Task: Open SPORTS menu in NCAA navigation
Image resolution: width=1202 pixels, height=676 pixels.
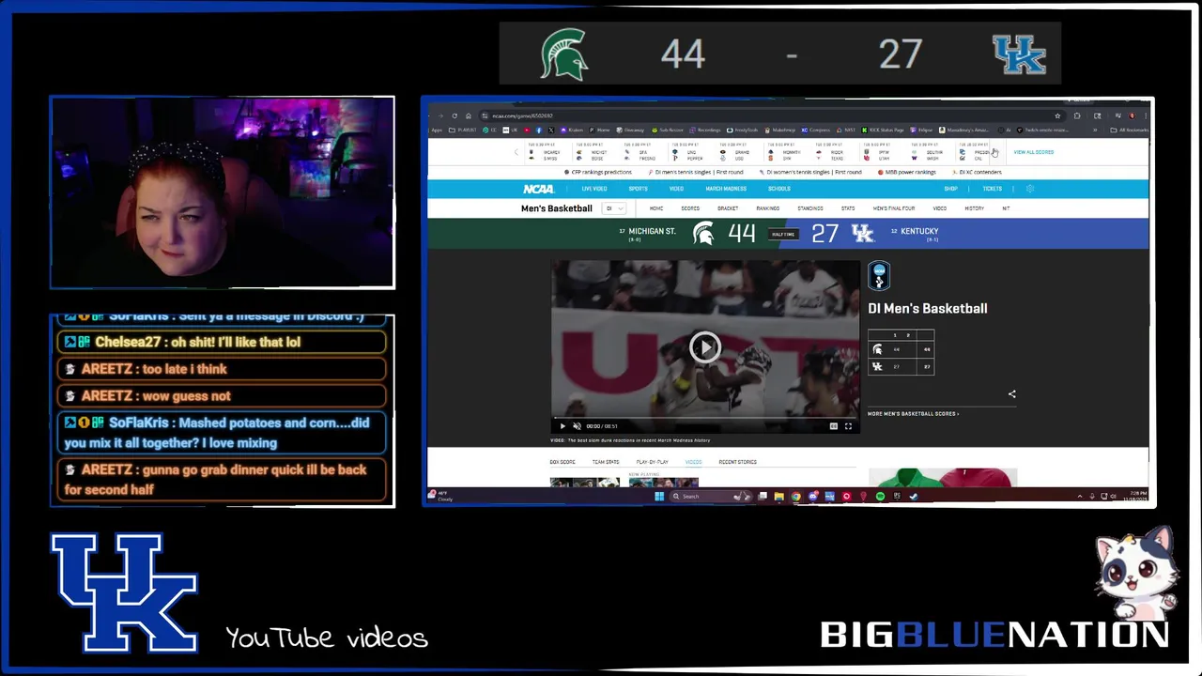Action: coord(638,189)
